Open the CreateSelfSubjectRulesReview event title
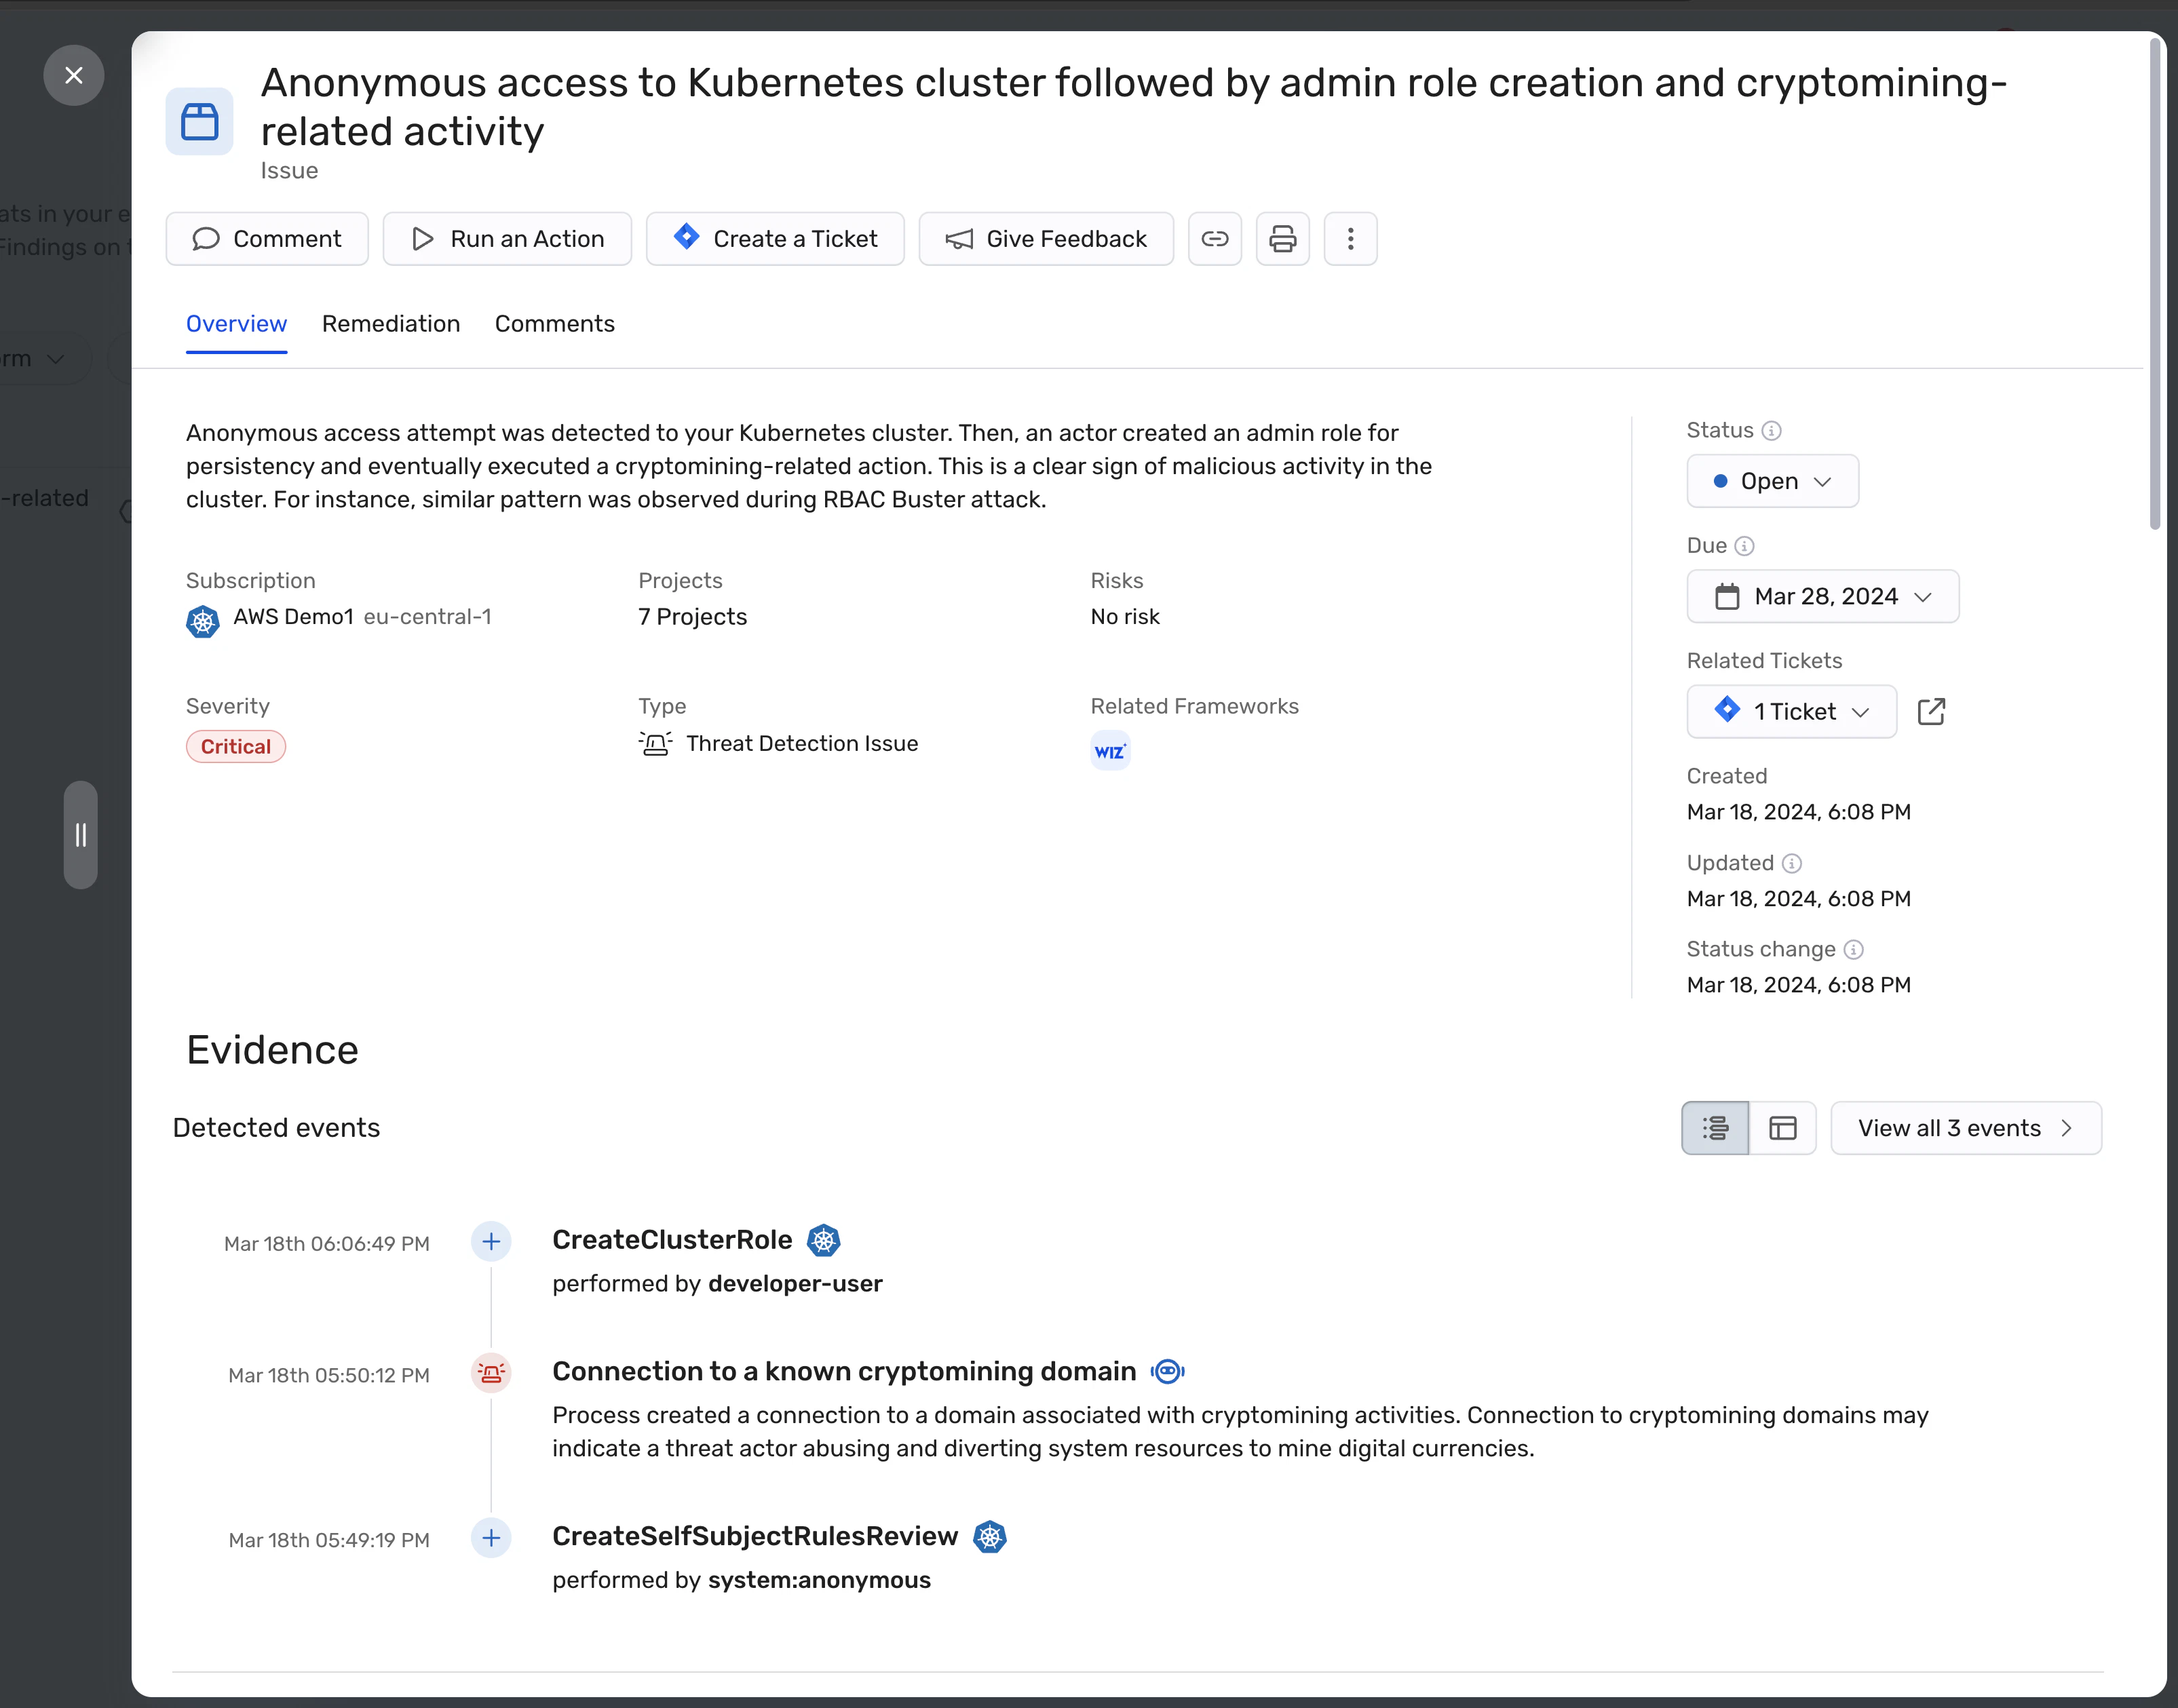 pos(755,1537)
